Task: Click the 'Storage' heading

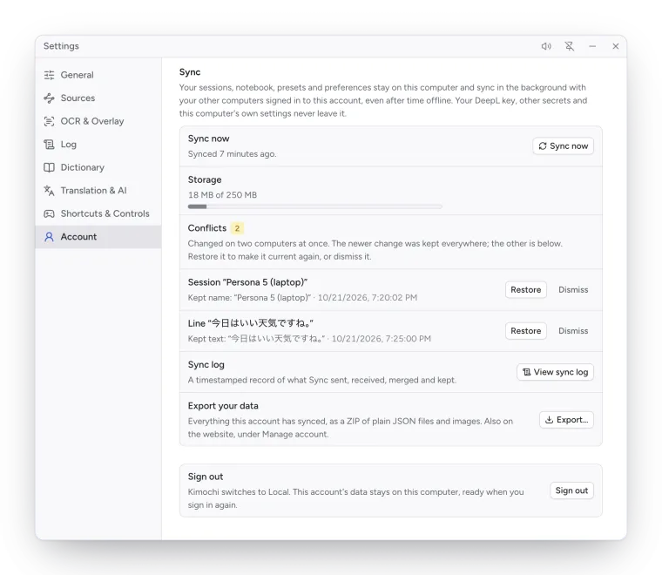Action: tap(205, 179)
